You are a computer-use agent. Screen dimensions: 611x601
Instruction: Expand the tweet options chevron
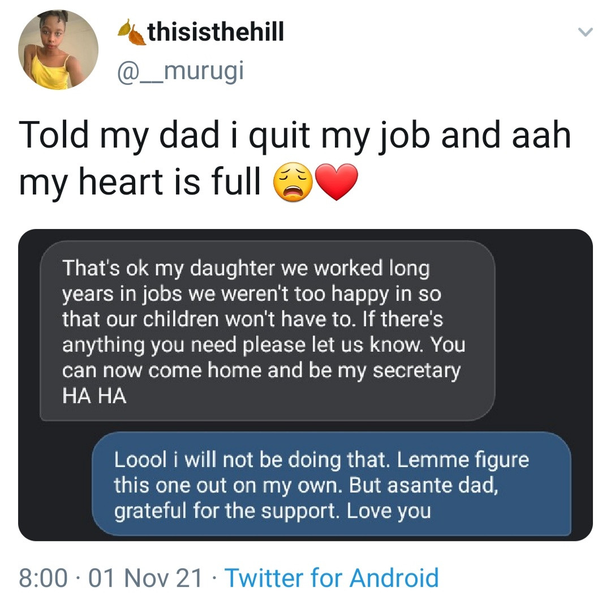pyautogui.click(x=586, y=34)
